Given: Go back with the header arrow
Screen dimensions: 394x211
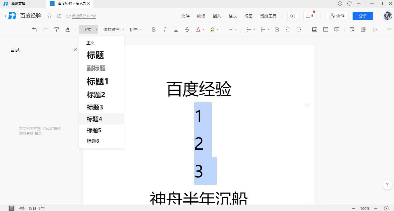Looking at the screenshot, I should 5,16.
